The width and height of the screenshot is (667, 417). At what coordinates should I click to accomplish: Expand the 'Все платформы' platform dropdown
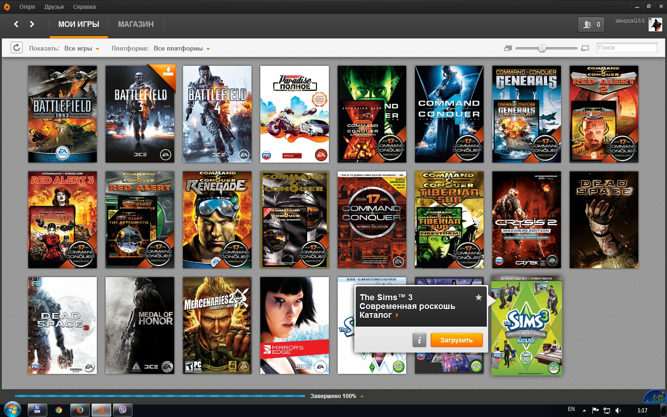(182, 49)
